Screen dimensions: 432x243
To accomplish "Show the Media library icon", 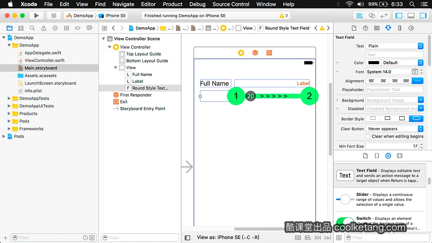I will pyautogui.click(x=400, y=156).
